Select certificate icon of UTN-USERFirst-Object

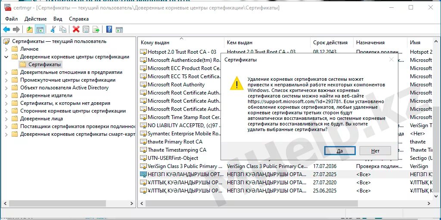(143, 158)
